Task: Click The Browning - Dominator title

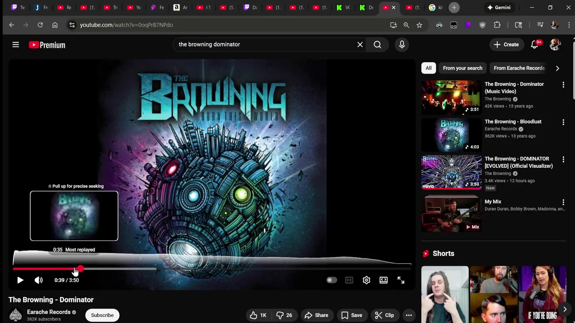Action: tap(51, 300)
